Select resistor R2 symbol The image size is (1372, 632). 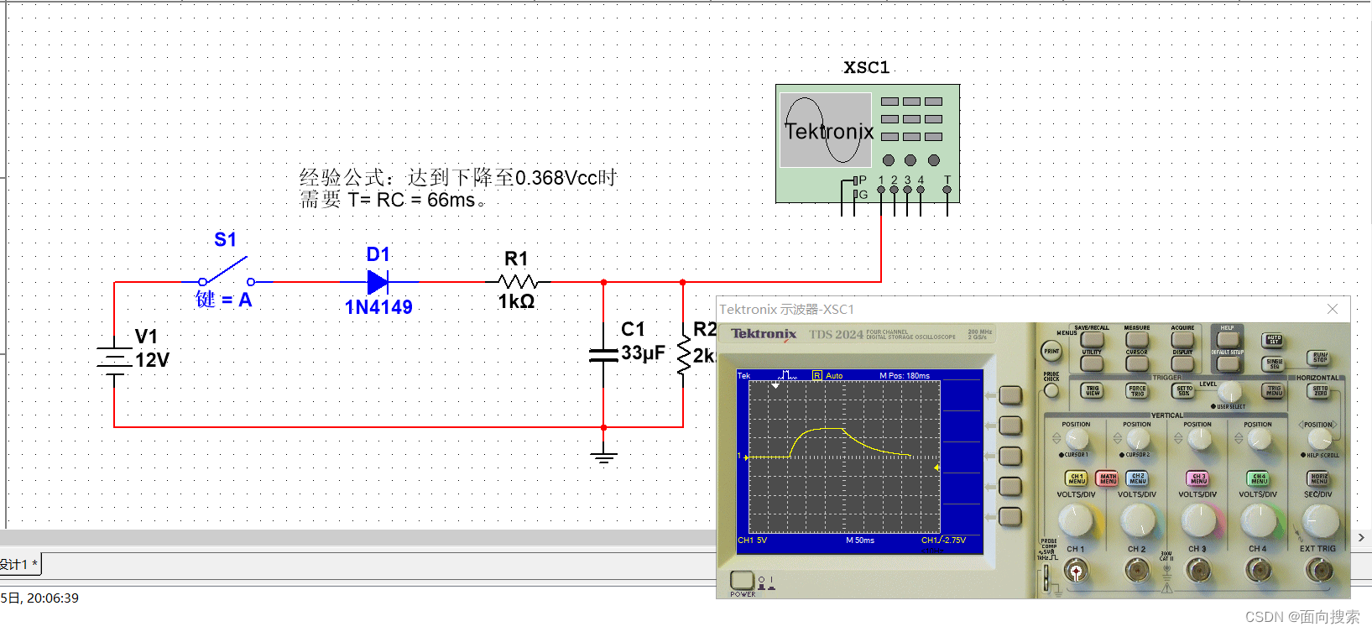tap(683, 356)
